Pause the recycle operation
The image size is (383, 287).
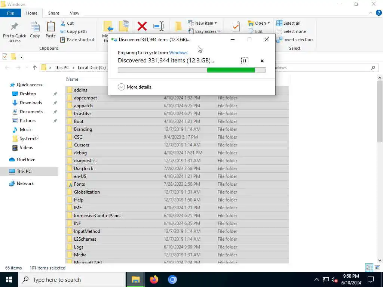pos(245,61)
